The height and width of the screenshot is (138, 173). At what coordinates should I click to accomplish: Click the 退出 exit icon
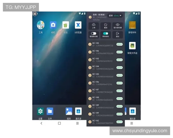coord(118,34)
